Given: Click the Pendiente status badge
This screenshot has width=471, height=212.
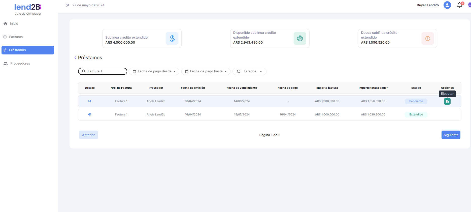Looking at the screenshot, I should pyautogui.click(x=416, y=101).
